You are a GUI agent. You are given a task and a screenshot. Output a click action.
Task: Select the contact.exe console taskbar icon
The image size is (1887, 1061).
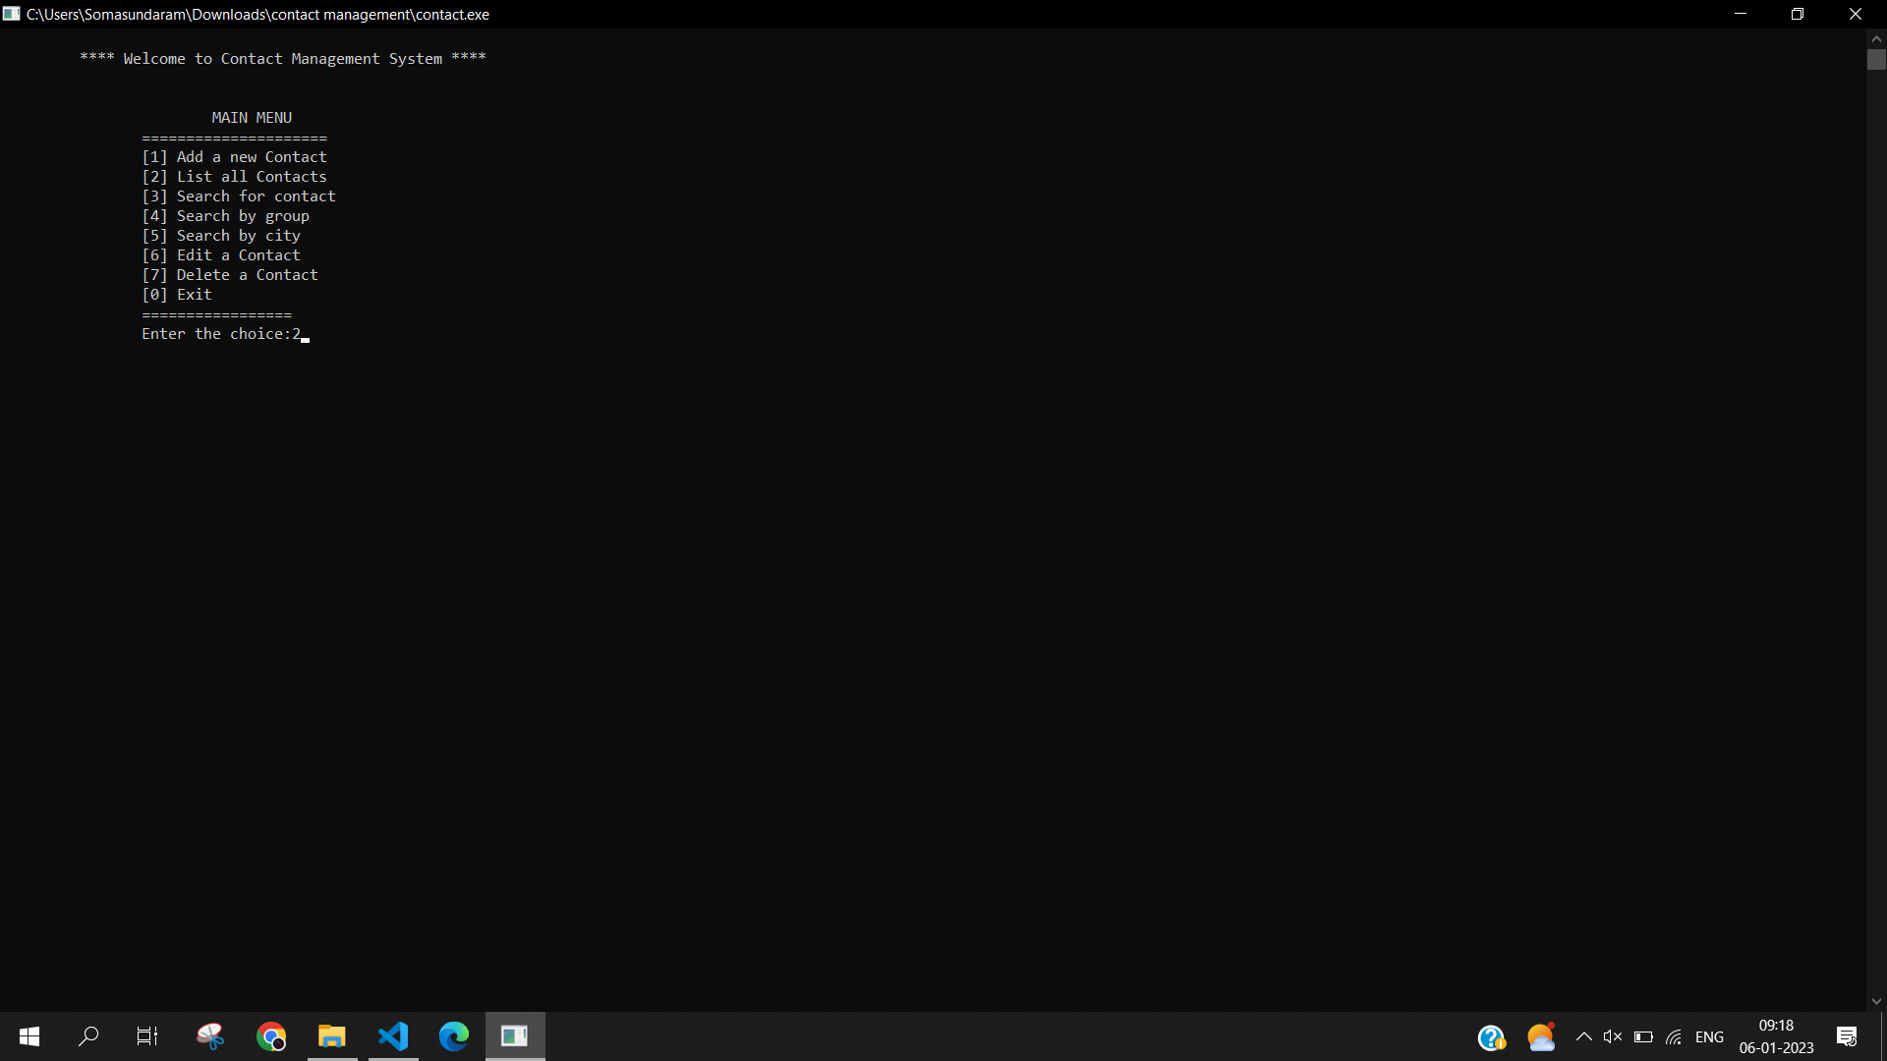(x=515, y=1036)
